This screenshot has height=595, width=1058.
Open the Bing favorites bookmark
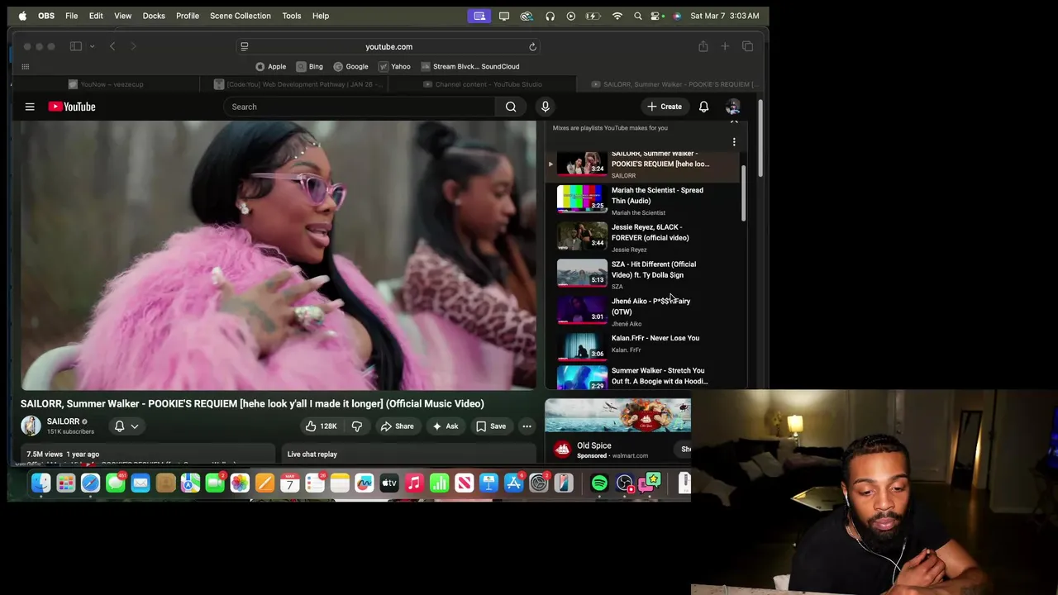[310, 66]
